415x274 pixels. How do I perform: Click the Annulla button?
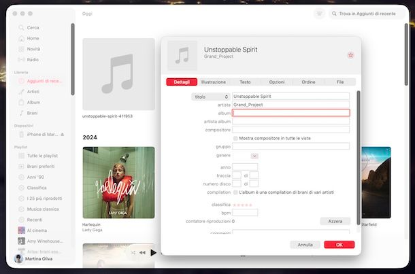305,245
